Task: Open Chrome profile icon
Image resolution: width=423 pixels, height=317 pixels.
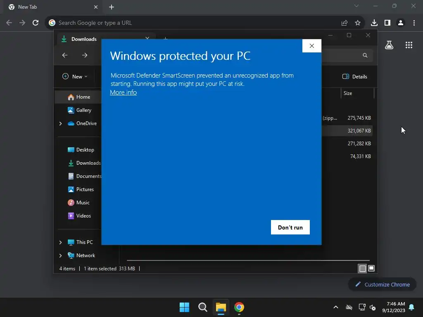Action: point(401,23)
